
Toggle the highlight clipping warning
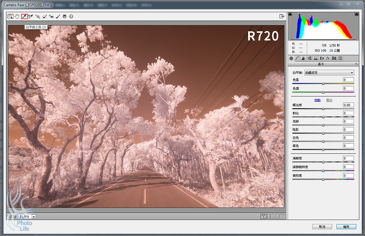(356, 14)
